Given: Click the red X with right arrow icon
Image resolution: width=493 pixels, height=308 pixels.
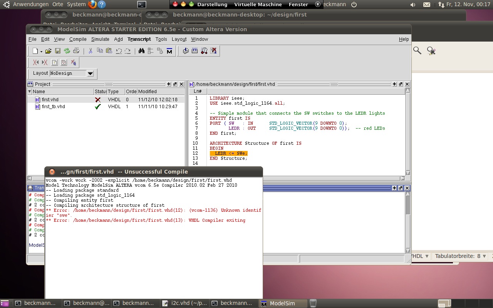Looking at the screenshot, I should [x=45, y=62].
